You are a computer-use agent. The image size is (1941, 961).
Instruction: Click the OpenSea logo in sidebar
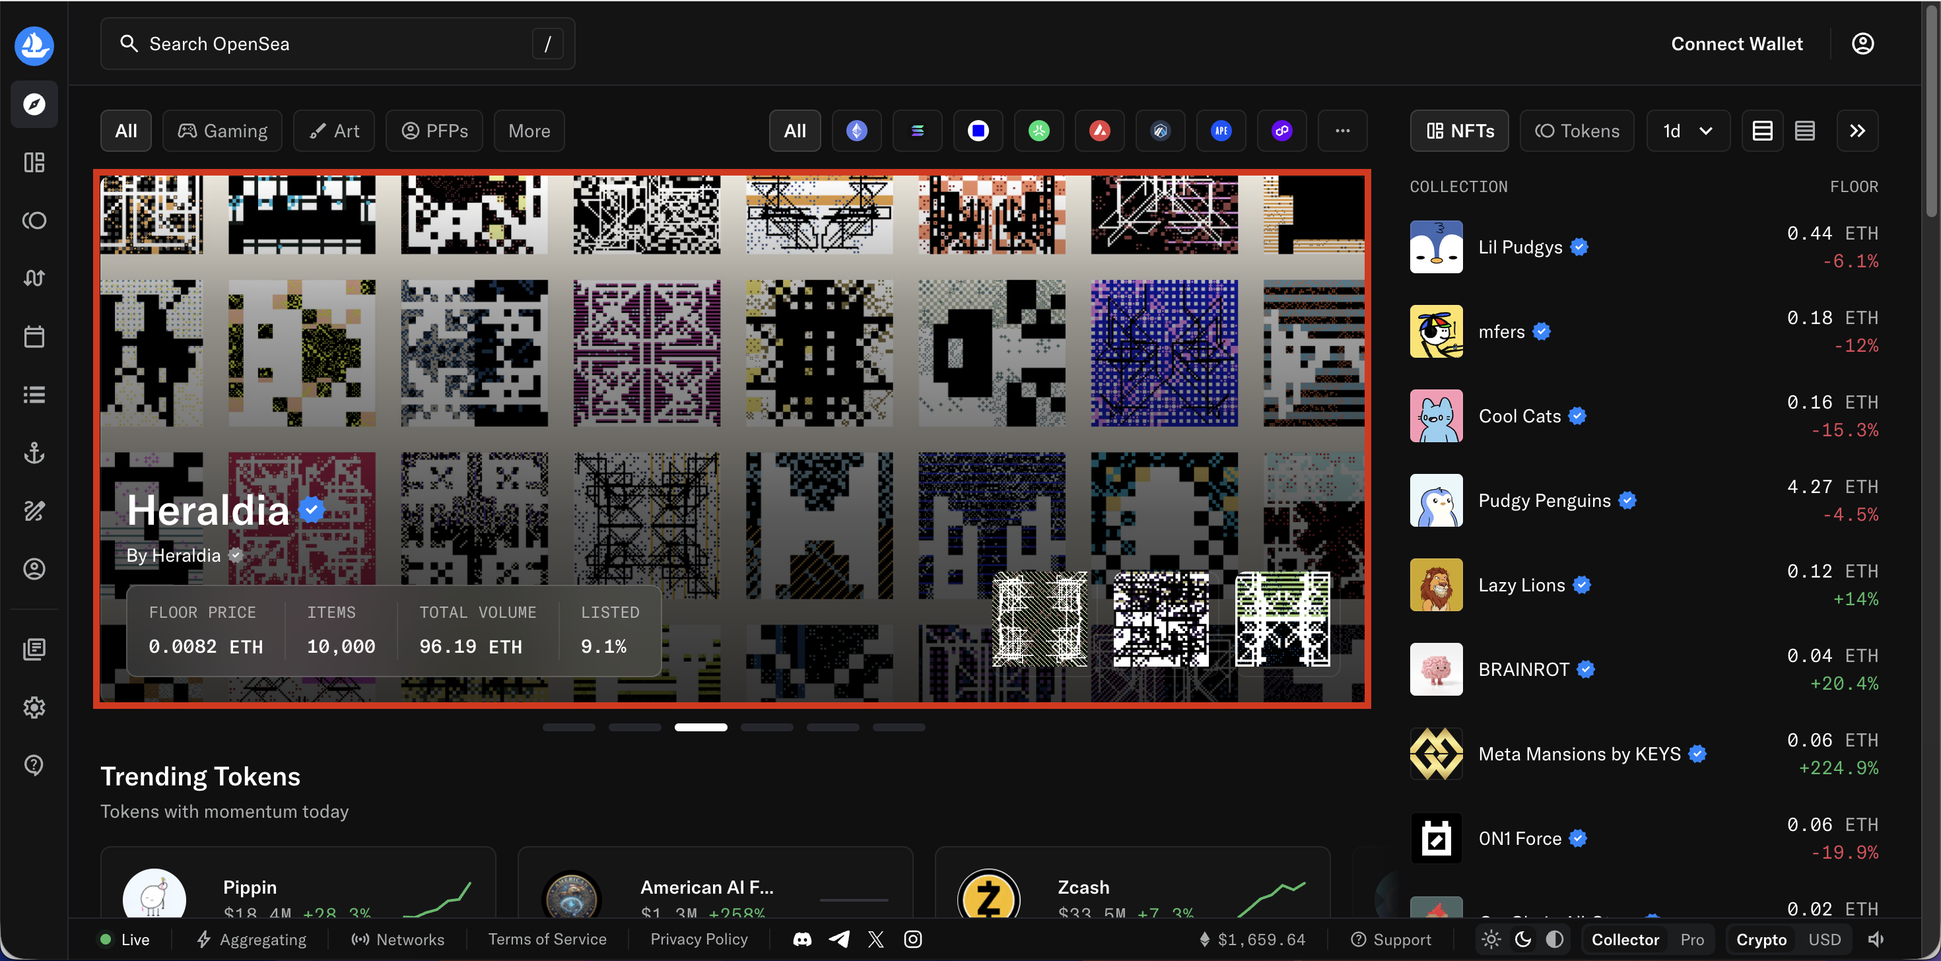tap(34, 45)
